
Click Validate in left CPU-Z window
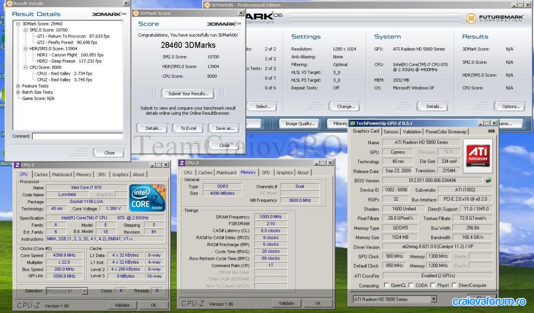(x=122, y=305)
